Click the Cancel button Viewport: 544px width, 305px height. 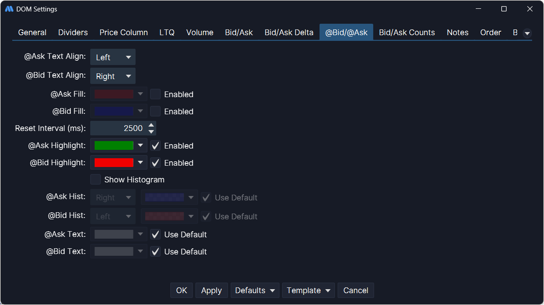click(x=356, y=290)
